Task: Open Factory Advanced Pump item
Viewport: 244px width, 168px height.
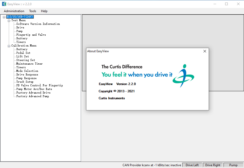Action: [32, 96]
